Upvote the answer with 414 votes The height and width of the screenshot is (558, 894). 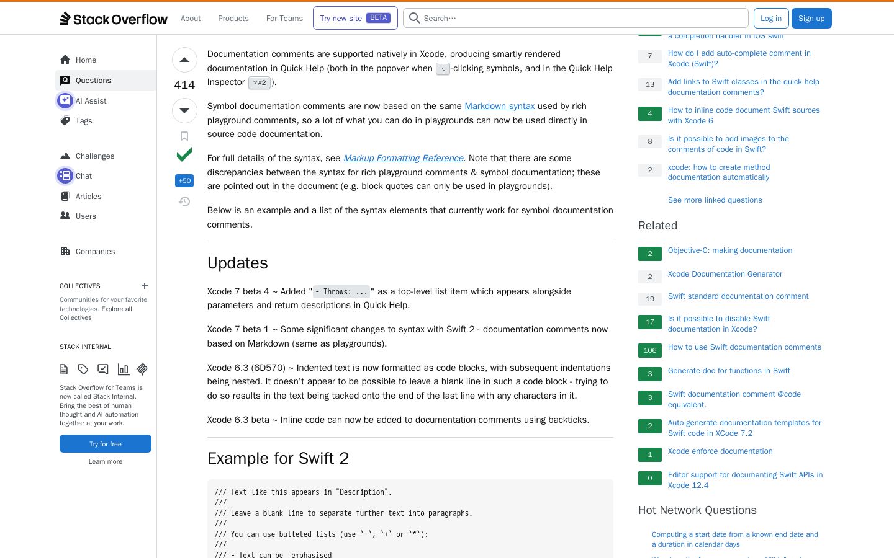pyautogui.click(x=184, y=60)
